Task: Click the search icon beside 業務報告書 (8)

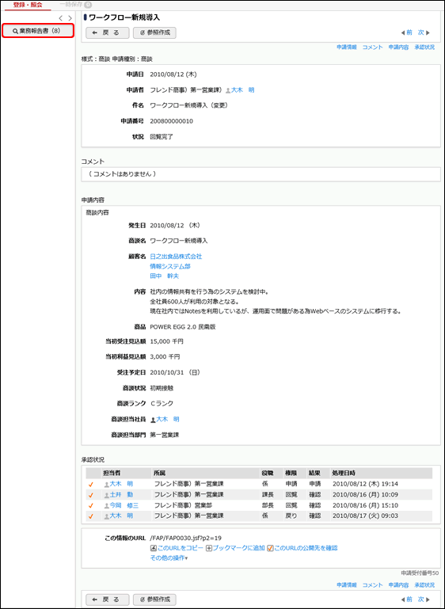Action: 15,31
